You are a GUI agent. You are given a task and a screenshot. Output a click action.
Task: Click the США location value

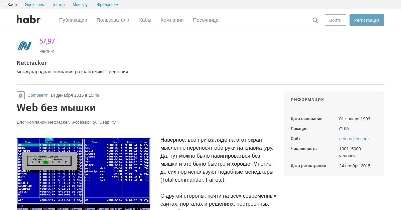pos(344,129)
